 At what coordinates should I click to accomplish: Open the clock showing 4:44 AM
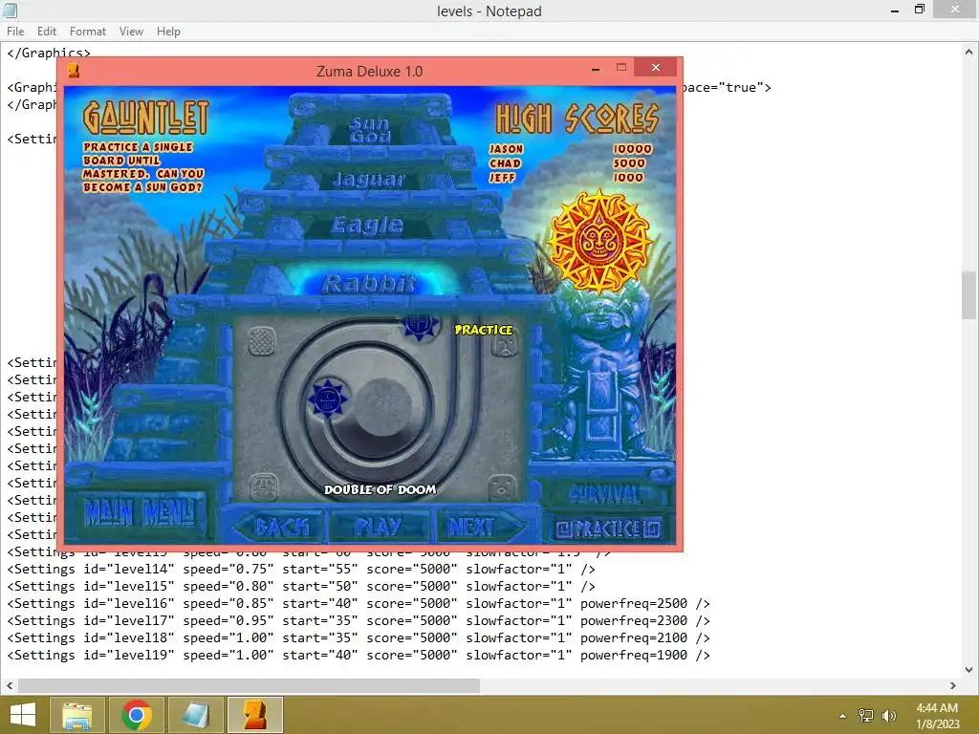(937, 716)
